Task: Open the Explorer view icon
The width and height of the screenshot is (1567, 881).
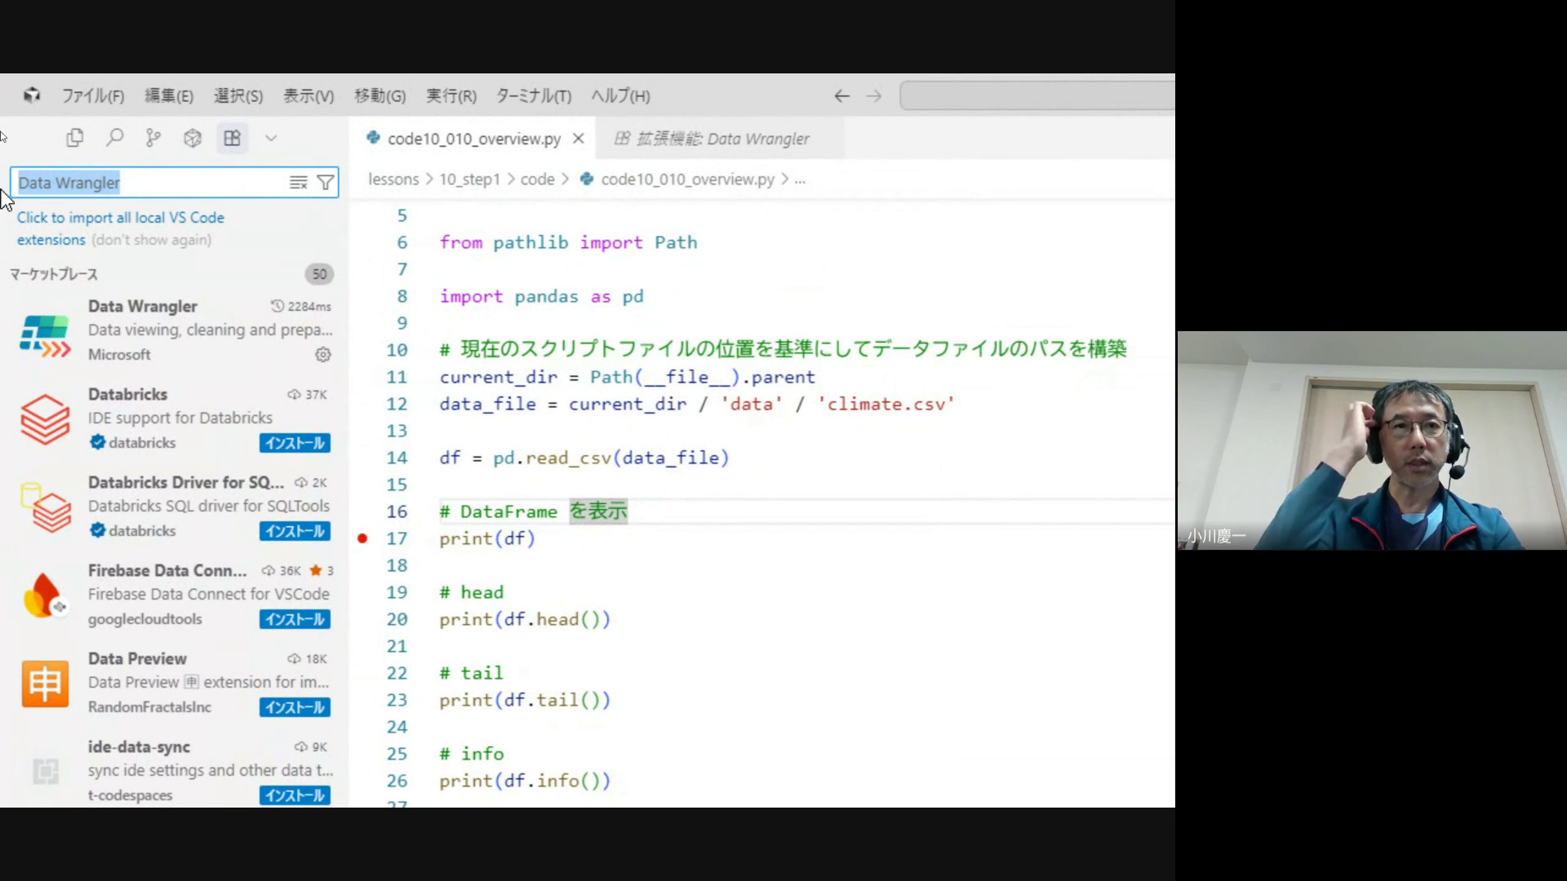Action: [x=75, y=138]
